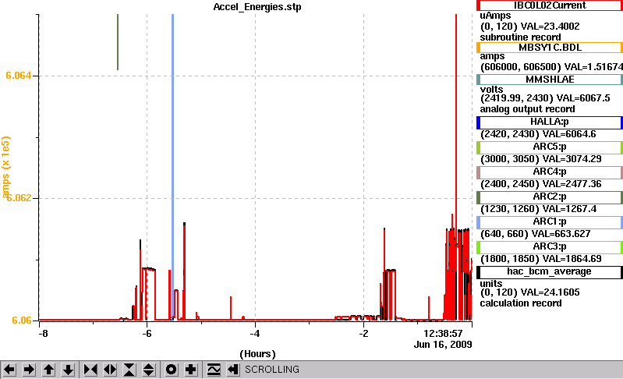Click the amps (x 1e5) y-axis title
This screenshot has height=379, width=623.
point(5,167)
